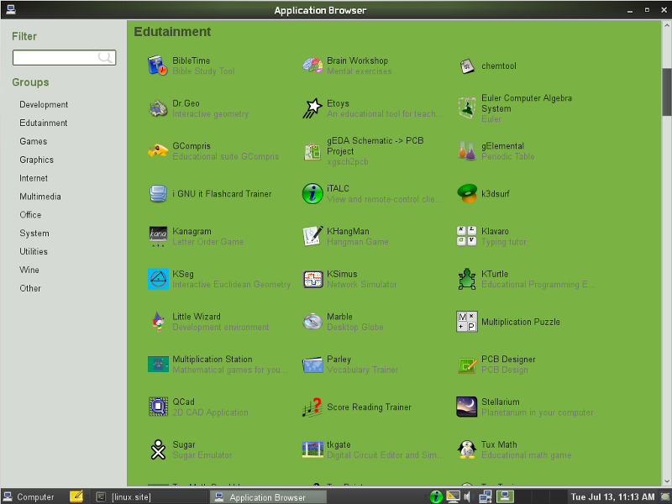Select the Games group in sidebar
This screenshot has width=672, height=504.
click(x=34, y=141)
